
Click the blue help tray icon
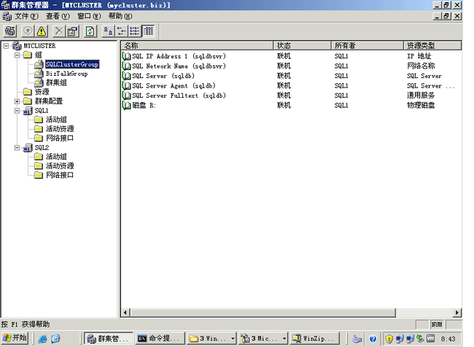coord(373,338)
